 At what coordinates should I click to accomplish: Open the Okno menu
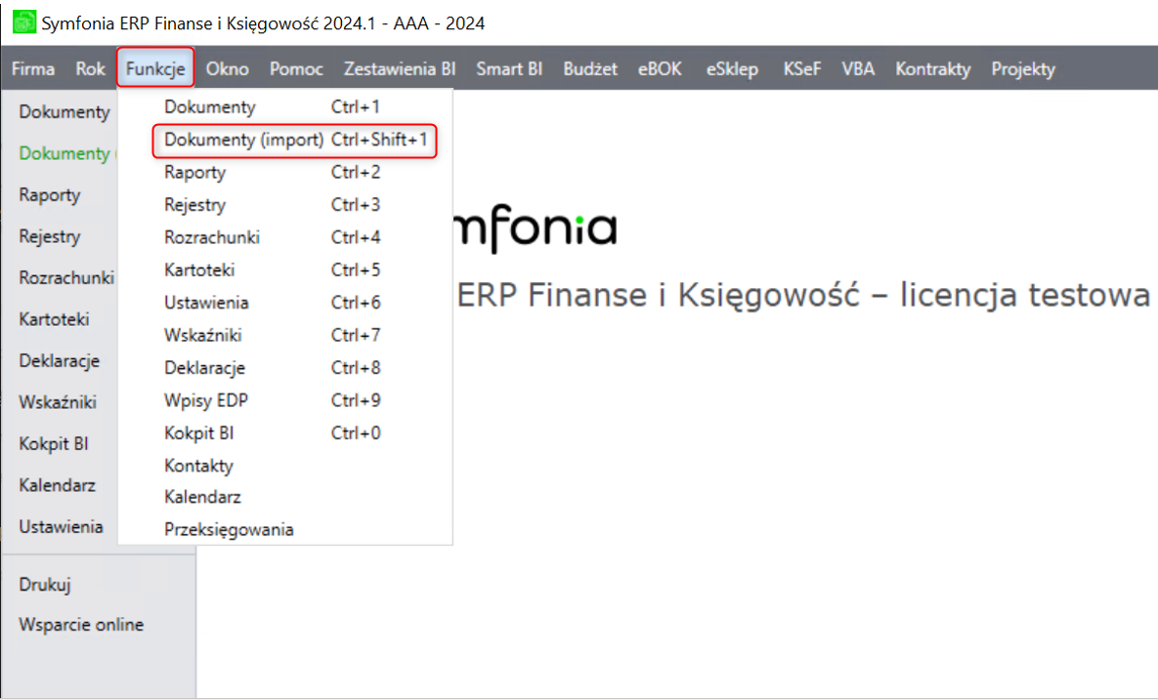tap(227, 68)
